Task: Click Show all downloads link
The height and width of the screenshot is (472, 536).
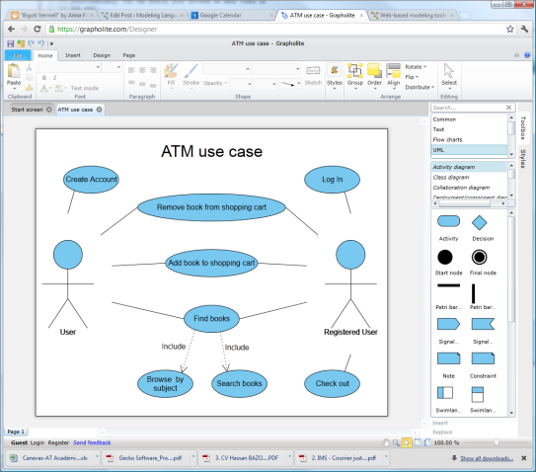Action: pyautogui.click(x=487, y=458)
